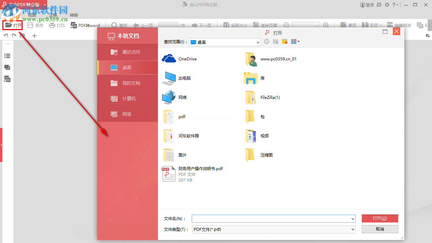The width and height of the screenshot is (432, 243).
Task: Click 登录 login in title bar
Action: tap(367, 5)
